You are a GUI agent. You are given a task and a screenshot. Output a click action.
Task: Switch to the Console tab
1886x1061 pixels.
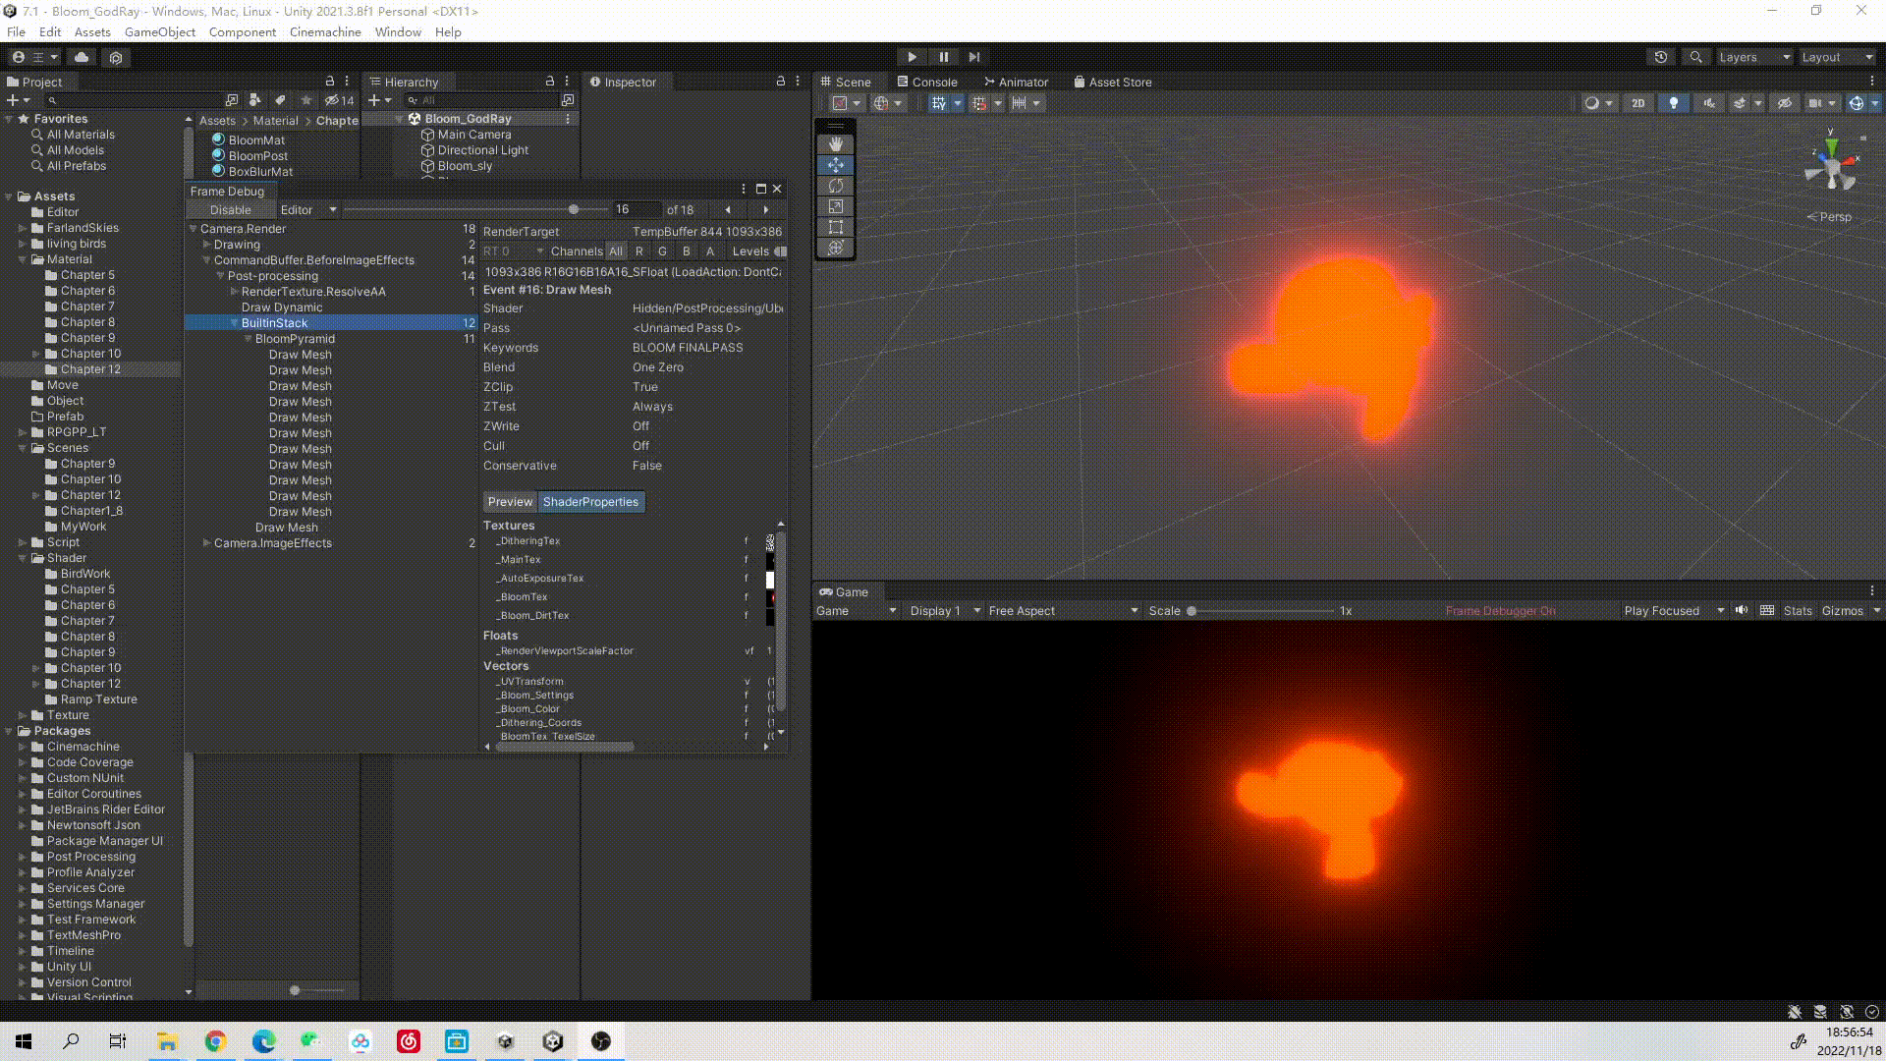(x=926, y=83)
